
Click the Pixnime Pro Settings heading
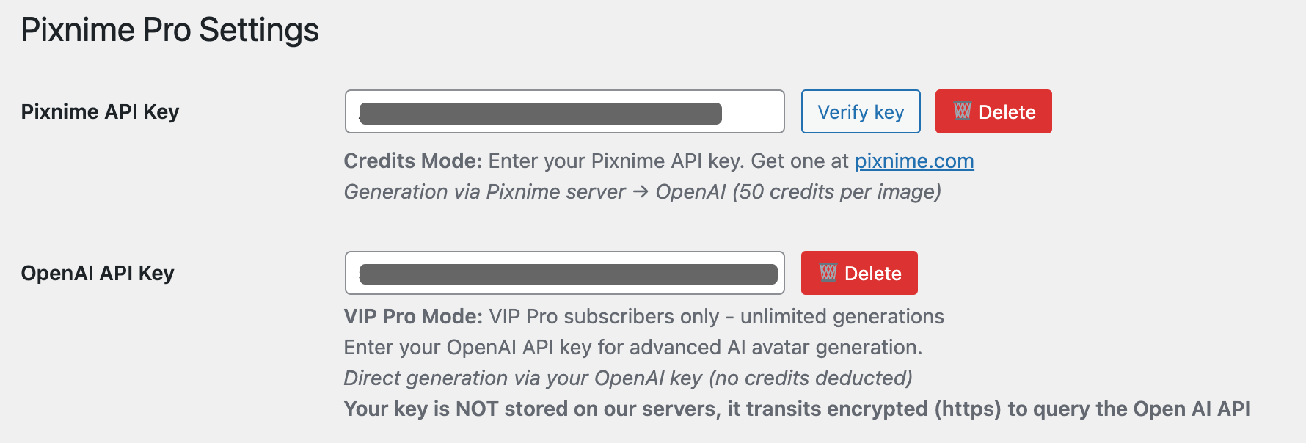[169, 30]
